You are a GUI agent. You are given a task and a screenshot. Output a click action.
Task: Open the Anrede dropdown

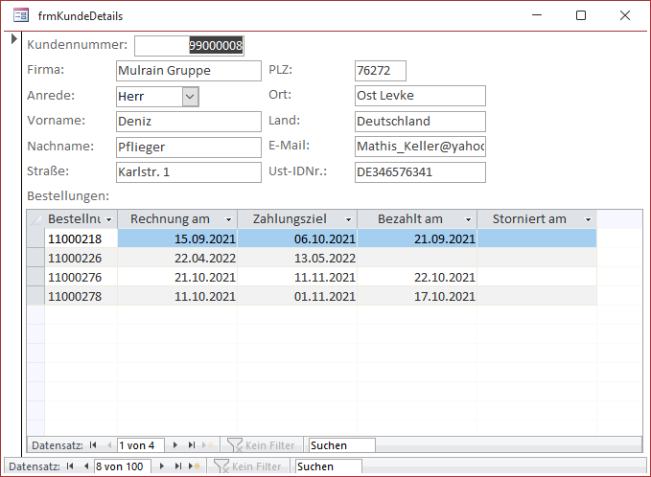point(190,96)
